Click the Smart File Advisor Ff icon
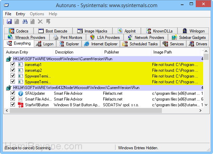 (20, 99)
